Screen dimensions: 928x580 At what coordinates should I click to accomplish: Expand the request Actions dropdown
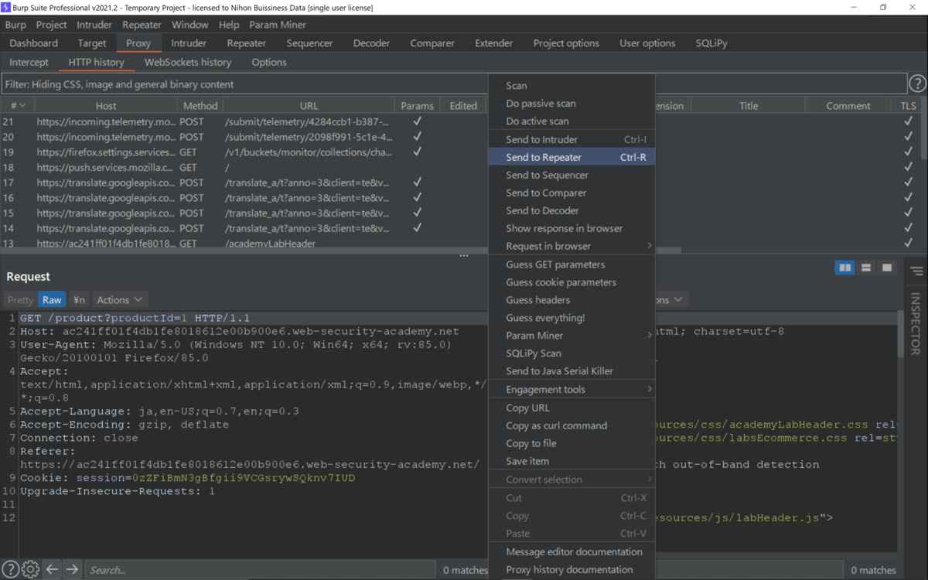(x=120, y=299)
